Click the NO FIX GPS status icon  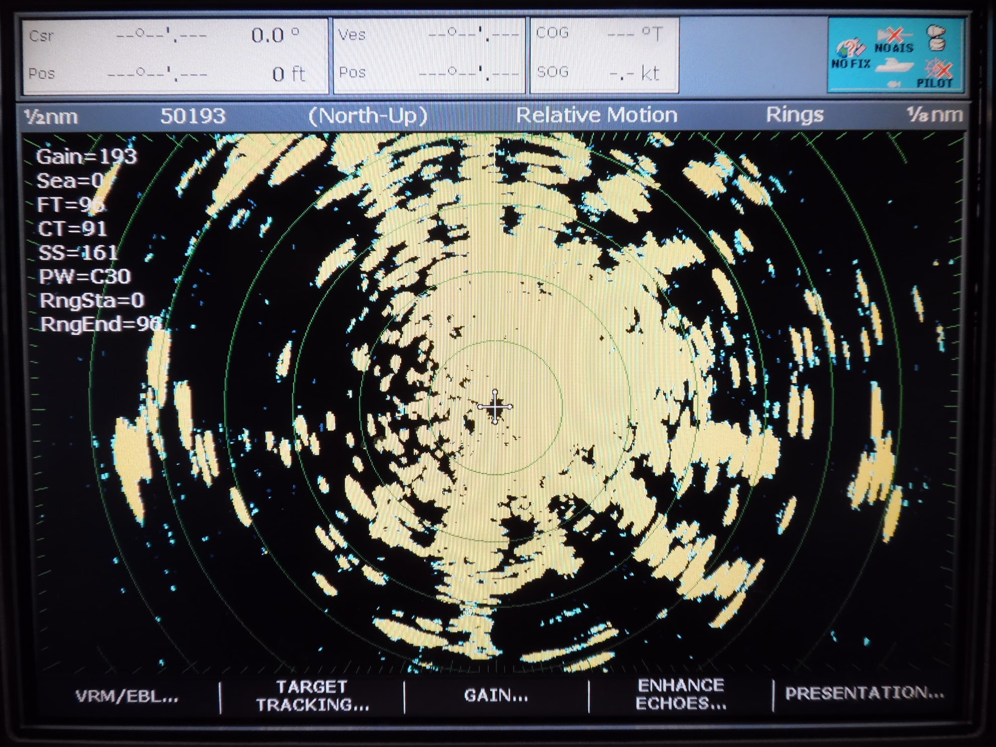click(850, 54)
